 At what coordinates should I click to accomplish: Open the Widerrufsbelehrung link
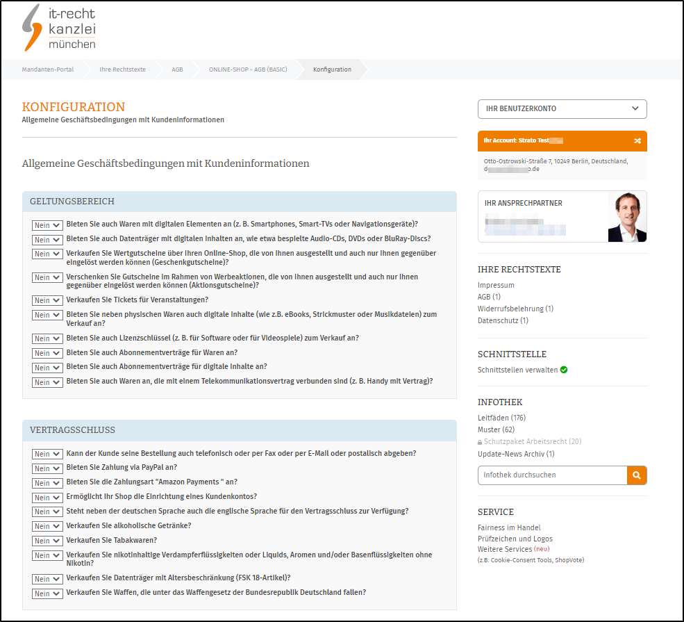coord(510,309)
